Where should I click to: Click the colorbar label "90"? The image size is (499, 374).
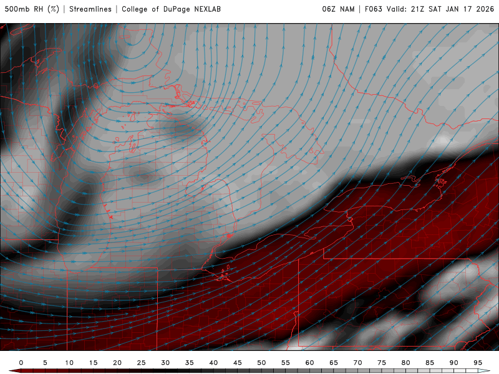(x=454, y=363)
